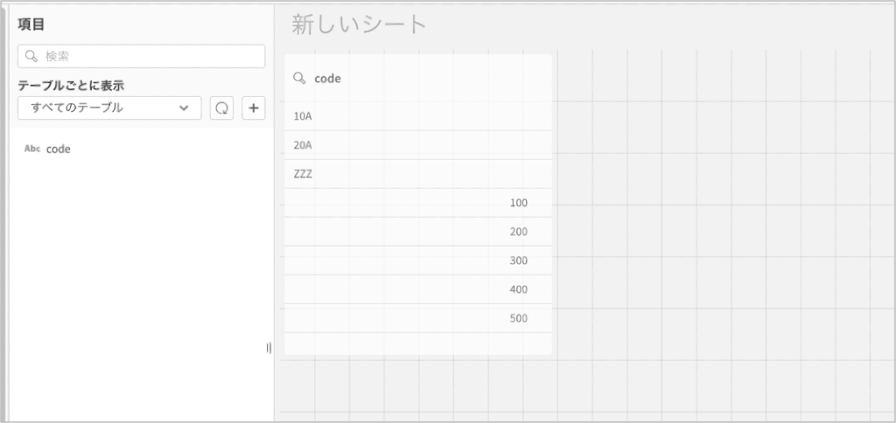Click the plus icon to add a field
Screen dimensions: 896x423
254,107
